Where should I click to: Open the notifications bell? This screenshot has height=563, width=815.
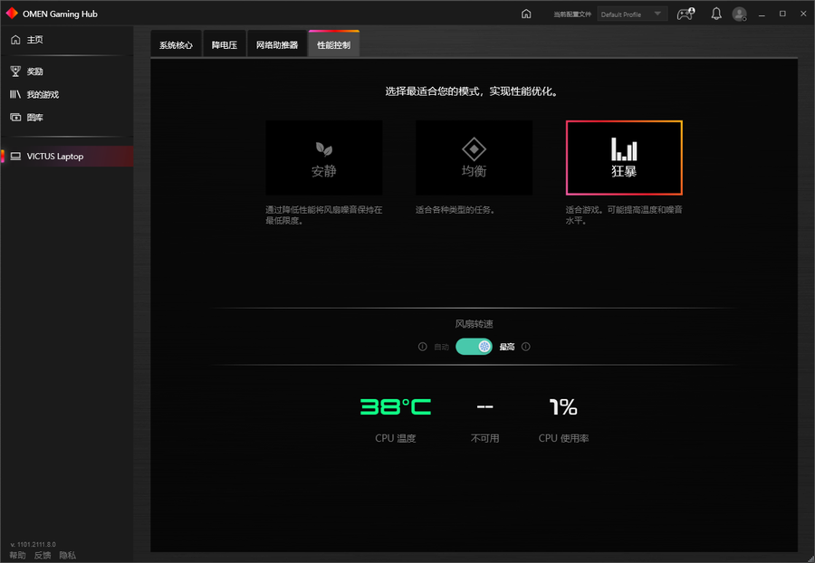(x=715, y=14)
